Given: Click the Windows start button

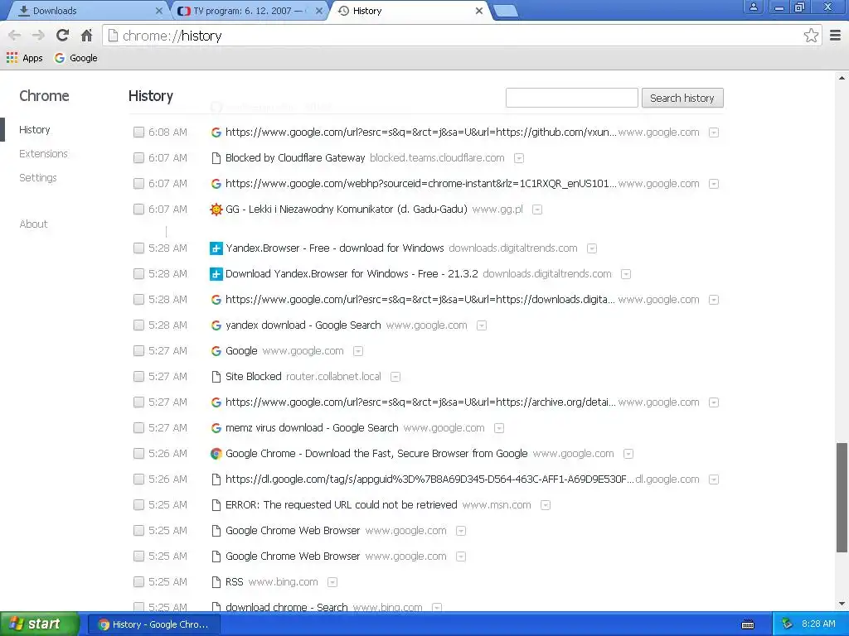Looking at the screenshot, I should pos(39,624).
